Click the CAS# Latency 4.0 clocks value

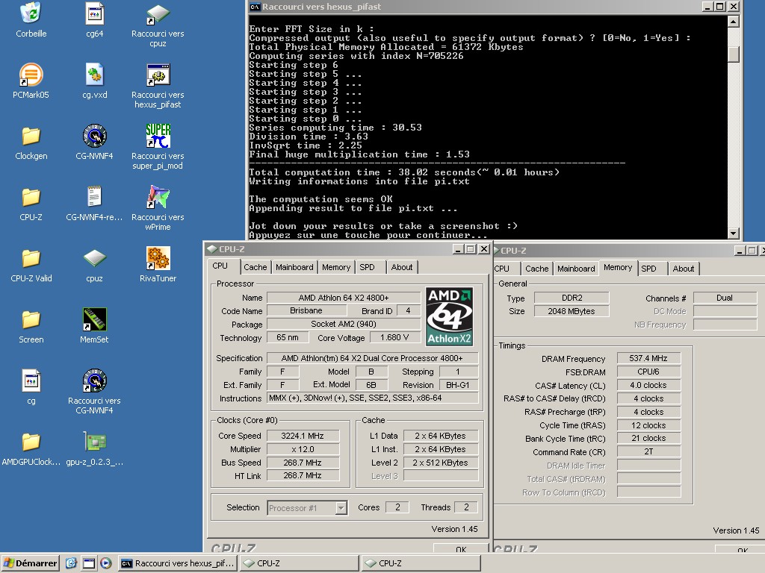coord(648,385)
